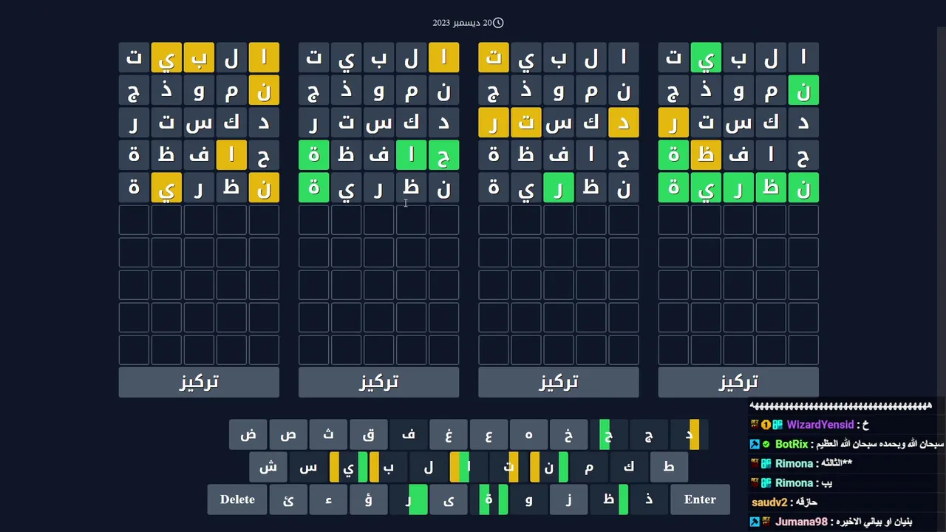Tap the ت key on the keyboard
The height and width of the screenshot is (532, 946).
pyautogui.click(x=508, y=467)
